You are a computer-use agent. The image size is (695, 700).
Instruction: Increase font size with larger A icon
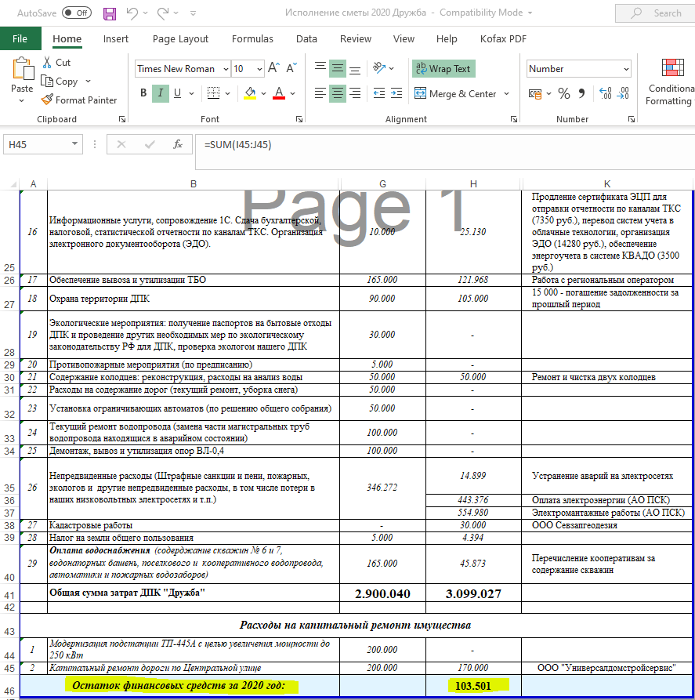coord(274,68)
